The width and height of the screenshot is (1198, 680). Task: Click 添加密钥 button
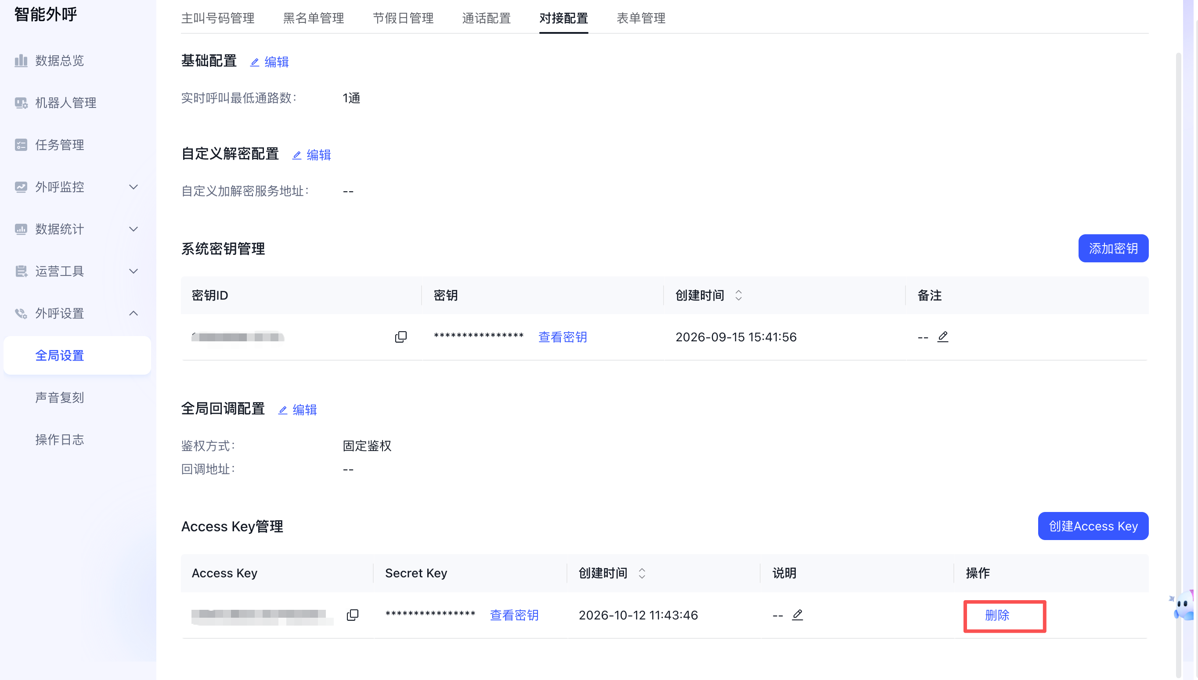pyautogui.click(x=1113, y=248)
